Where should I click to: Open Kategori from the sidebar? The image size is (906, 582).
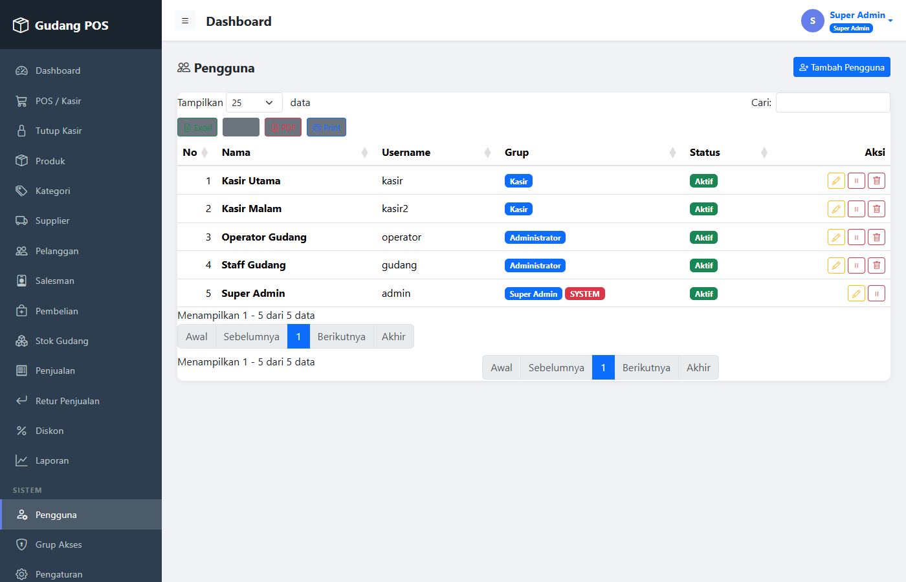pyautogui.click(x=81, y=191)
